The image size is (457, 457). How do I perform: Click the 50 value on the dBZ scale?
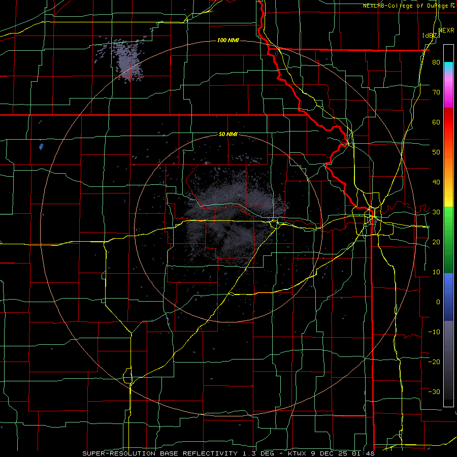coord(436,152)
